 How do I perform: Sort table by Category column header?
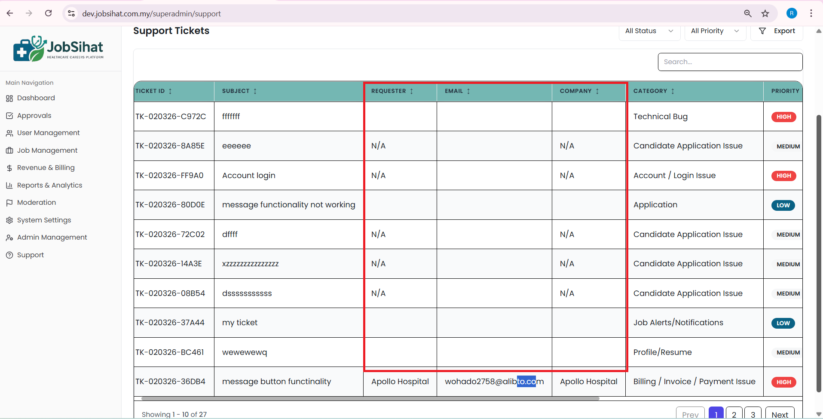point(654,91)
